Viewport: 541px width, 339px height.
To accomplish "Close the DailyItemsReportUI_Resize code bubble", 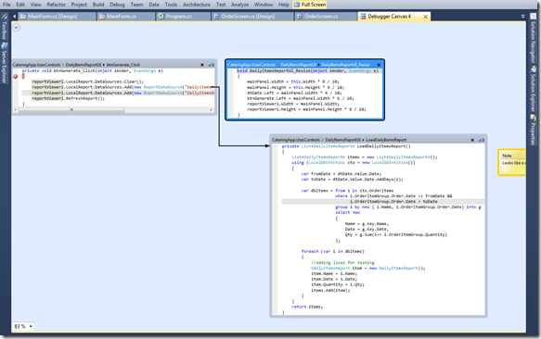I will click(x=379, y=65).
